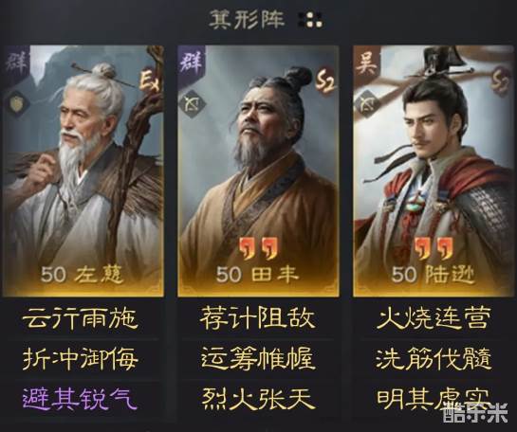Select the purple 避其锐气 skill
This screenshot has width=517, height=432.
pyautogui.click(x=80, y=399)
